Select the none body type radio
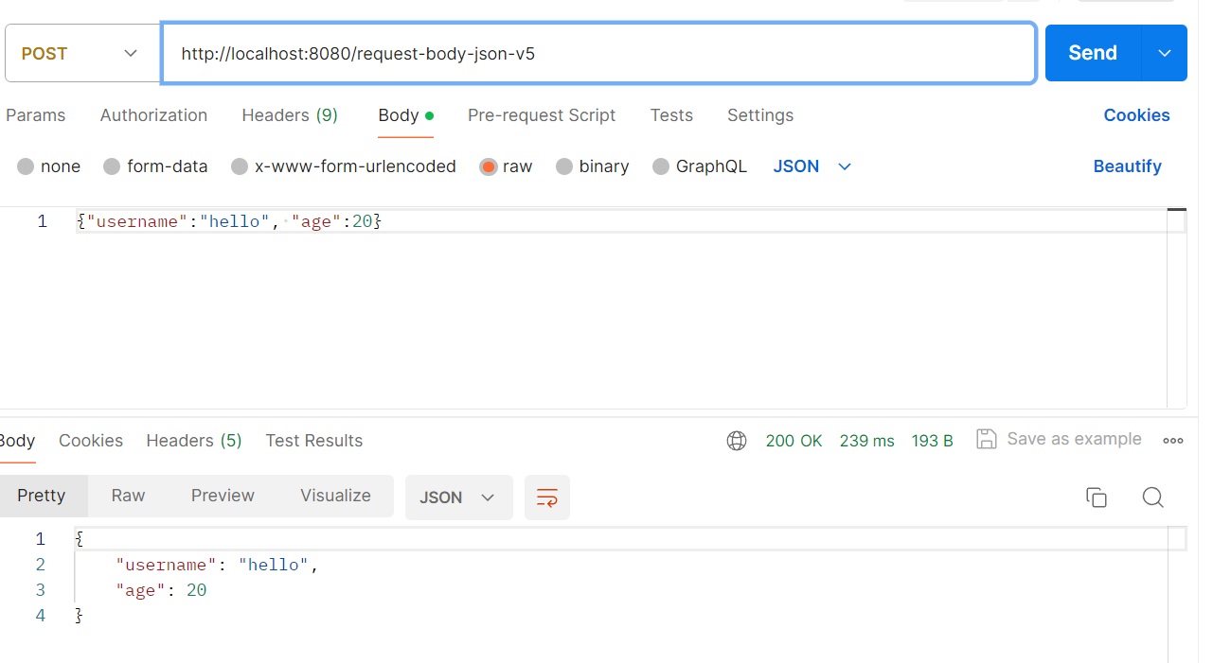The height and width of the screenshot is (663, 1213). coord(26,166)
